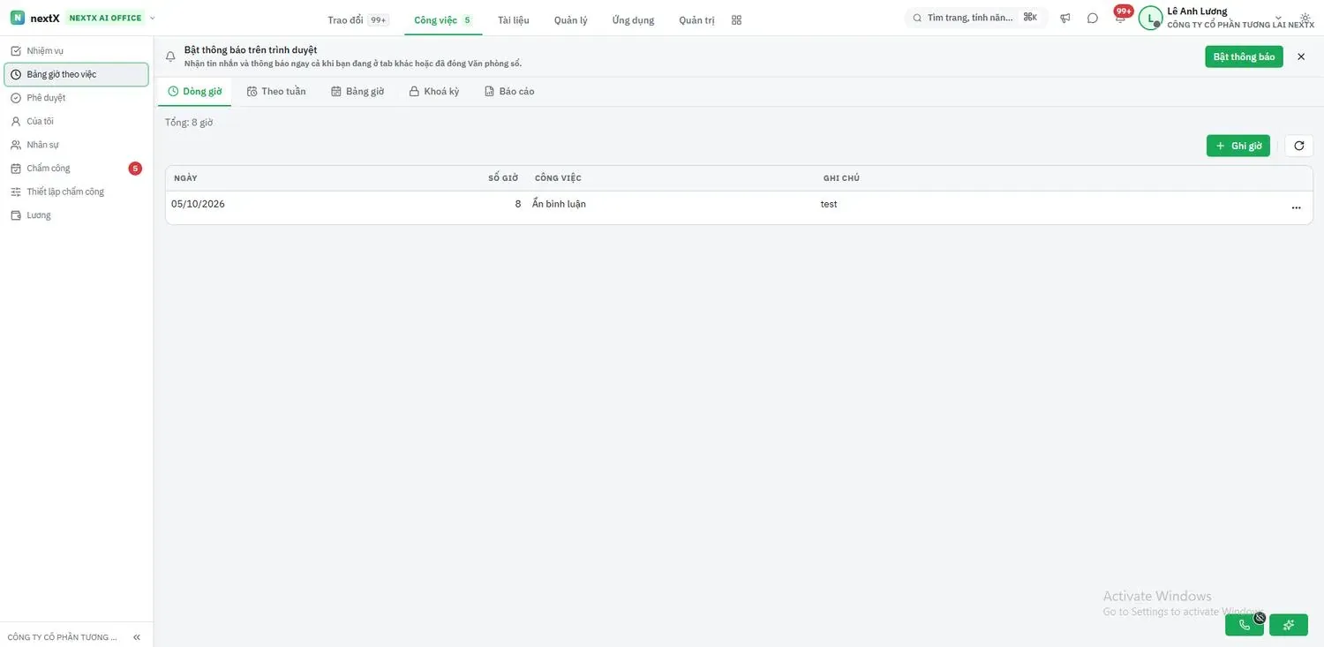This screenshot has width=1324, height=647.
Task: Refresh the timesheet list
Action: pyautogui.click(x=1299, y=146)
